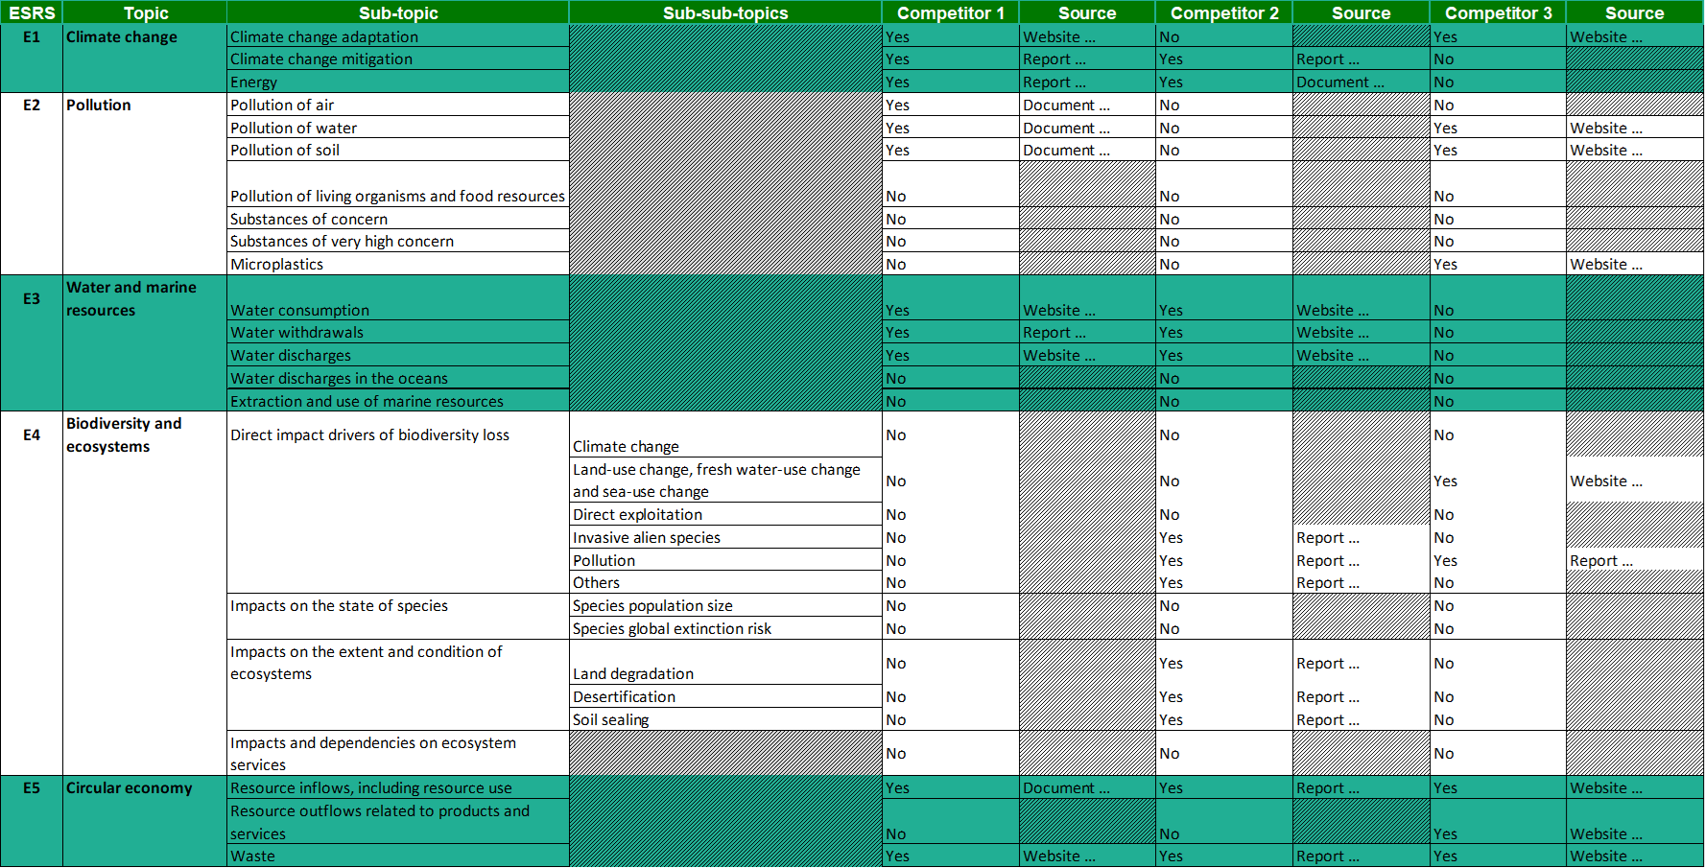Select the 'Invasive alien species' cell
Viewport: 1705px width, 868px height.
pyautogui.click(x=725, y=537)
